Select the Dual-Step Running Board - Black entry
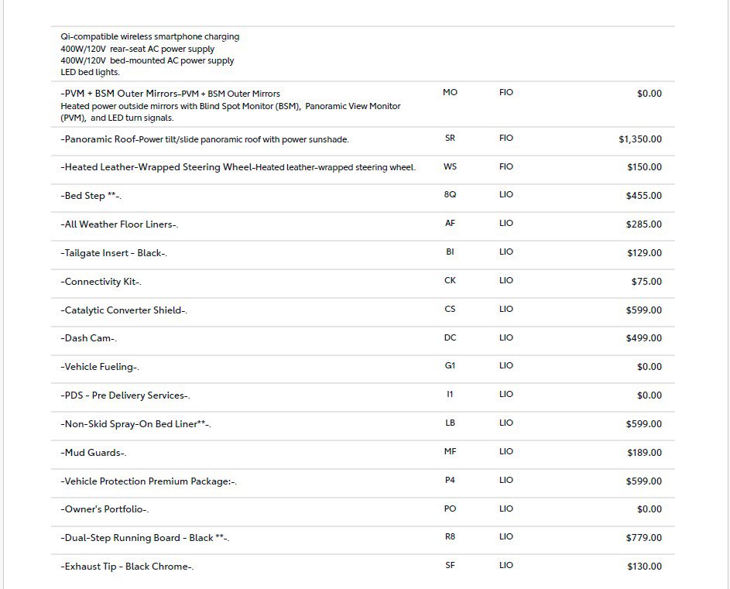Screen dimensions: 730x589 coord(145,538)
